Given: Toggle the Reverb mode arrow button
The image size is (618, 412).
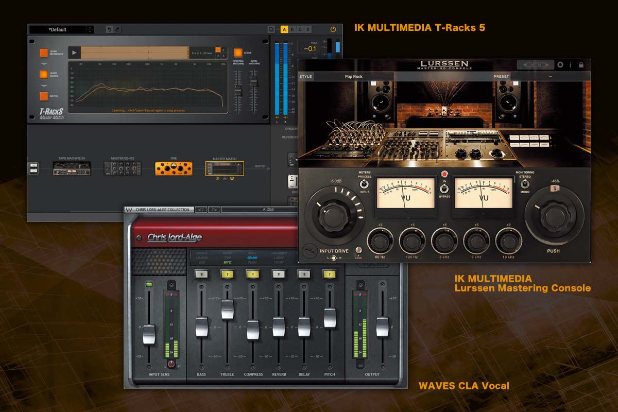Looking at the screenshot, I should tap(279, 274).
